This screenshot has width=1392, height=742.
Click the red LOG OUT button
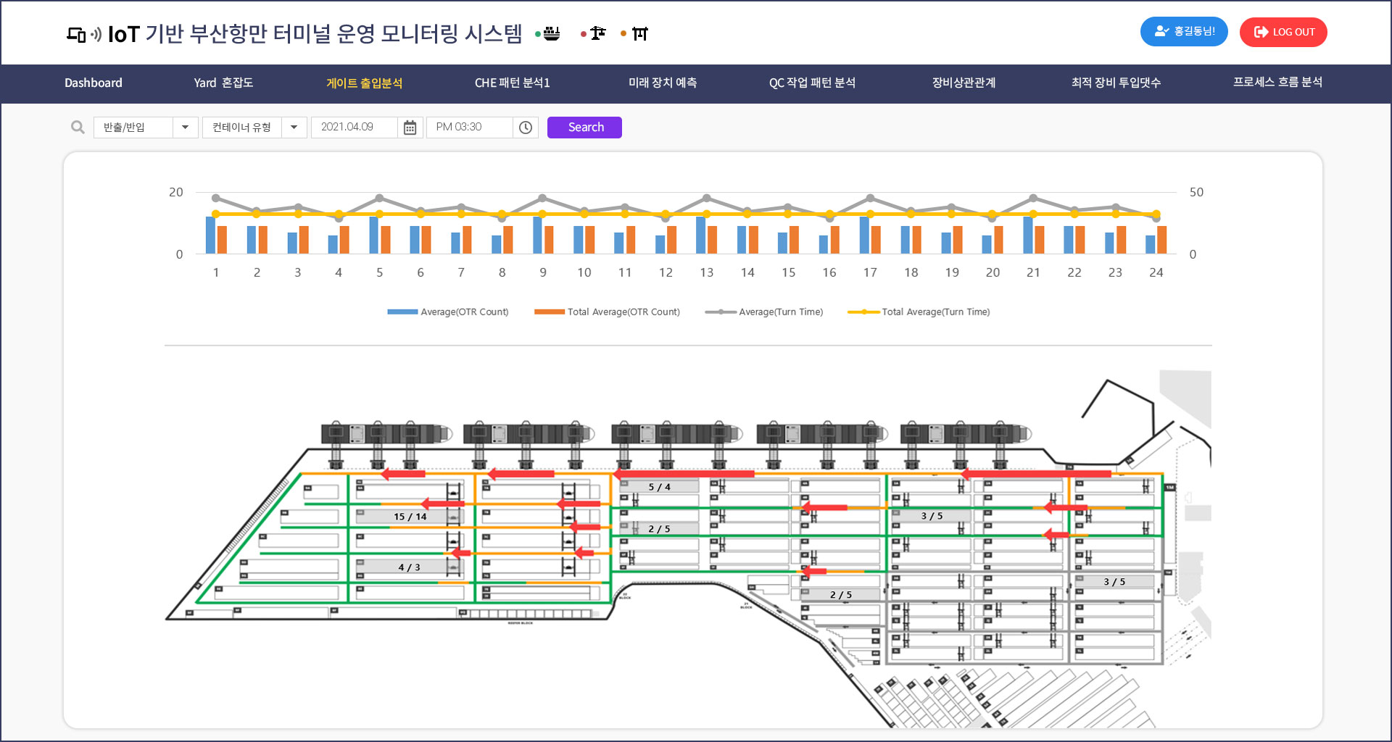[1283, 32]
